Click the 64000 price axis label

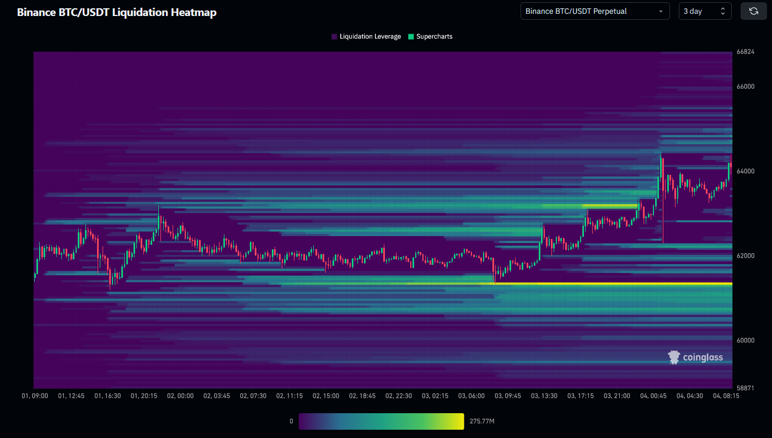(x=746, y=171)
